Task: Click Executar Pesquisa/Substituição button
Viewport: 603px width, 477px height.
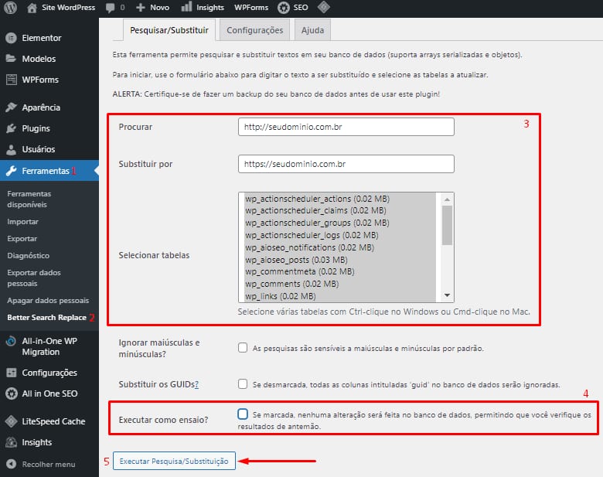Action: coord(174,461)
